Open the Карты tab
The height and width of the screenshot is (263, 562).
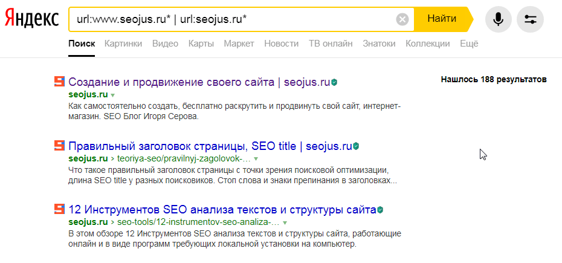click(201, 44)
